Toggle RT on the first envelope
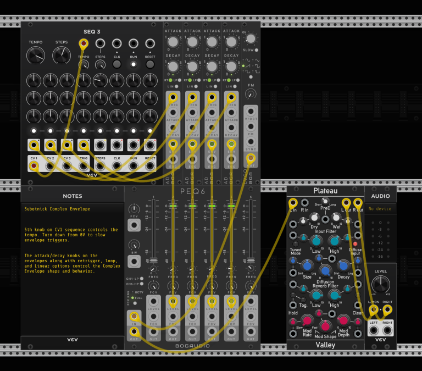The height and width of the screenshot is (371, 422). coord(170,80)
